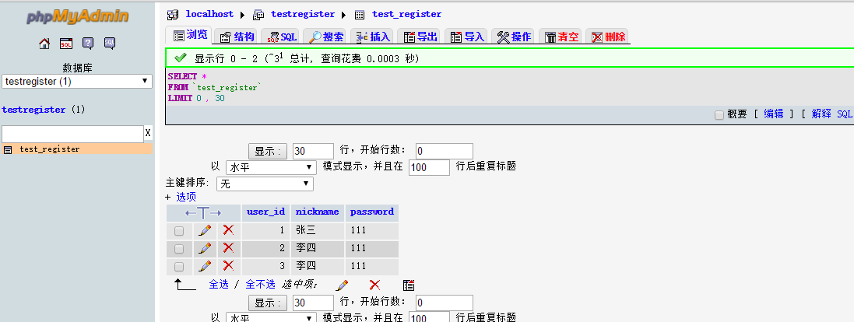Viewport: 854px width, 322px height.
Task: Click the database icon before testregister breadcrumb
Action: [x=258, y=15]
